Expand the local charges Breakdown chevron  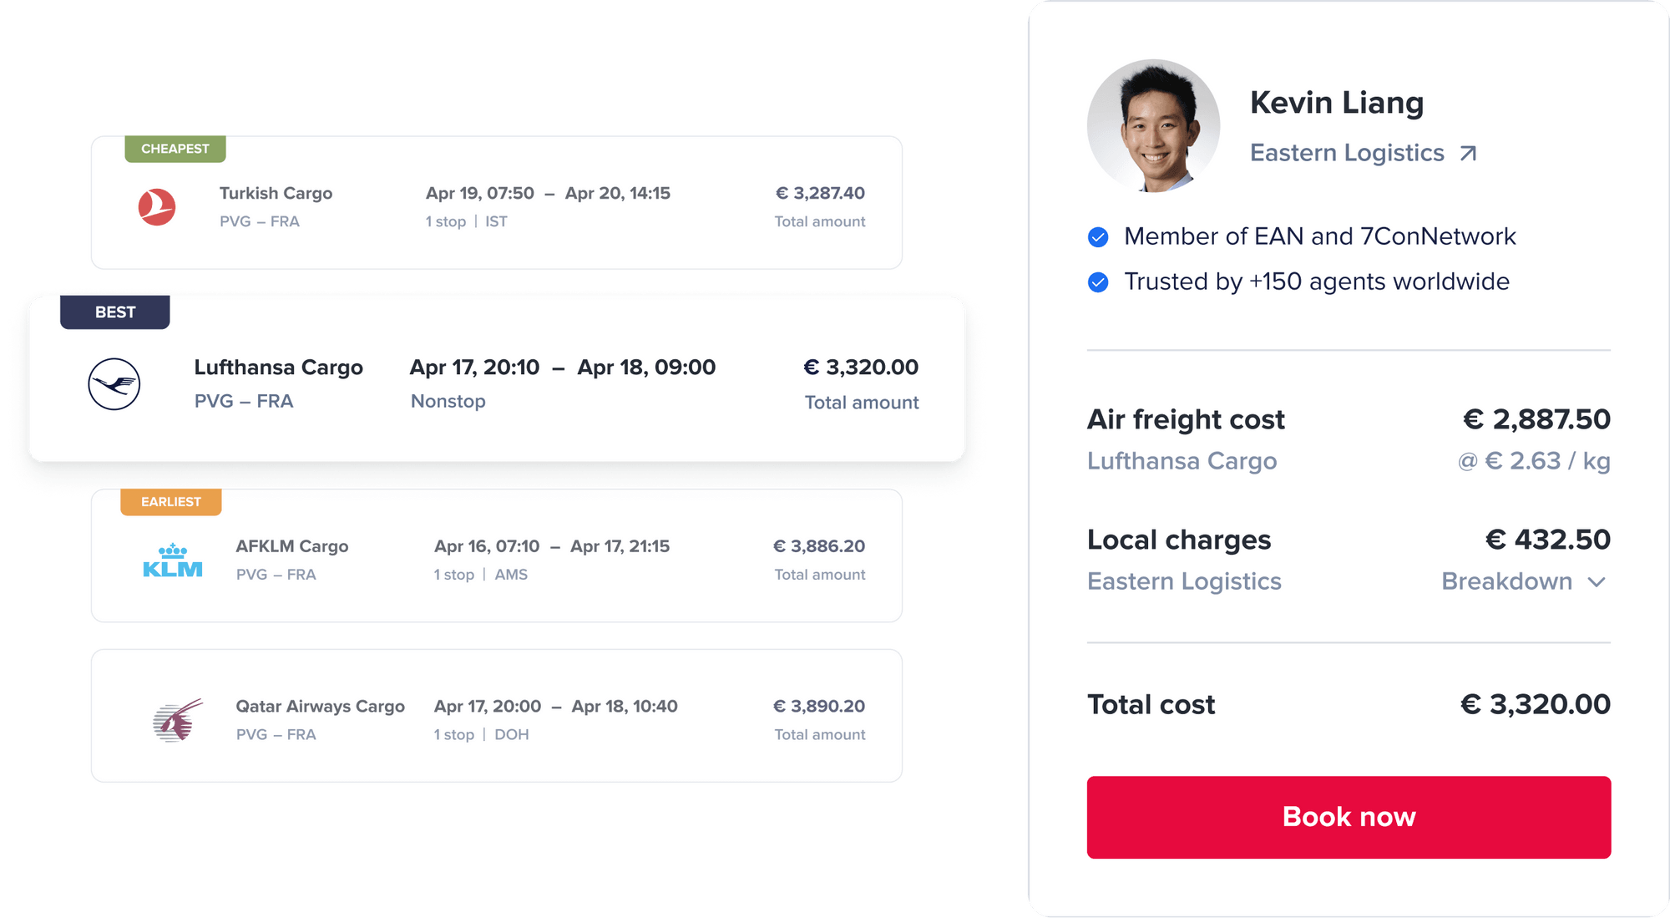coord(1597,582)
